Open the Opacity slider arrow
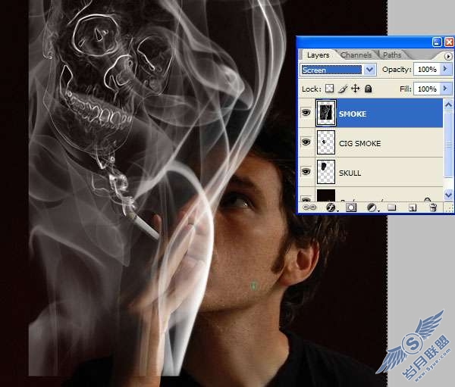The height and width of the screenshot is (387, 455). tap(445, 69)
